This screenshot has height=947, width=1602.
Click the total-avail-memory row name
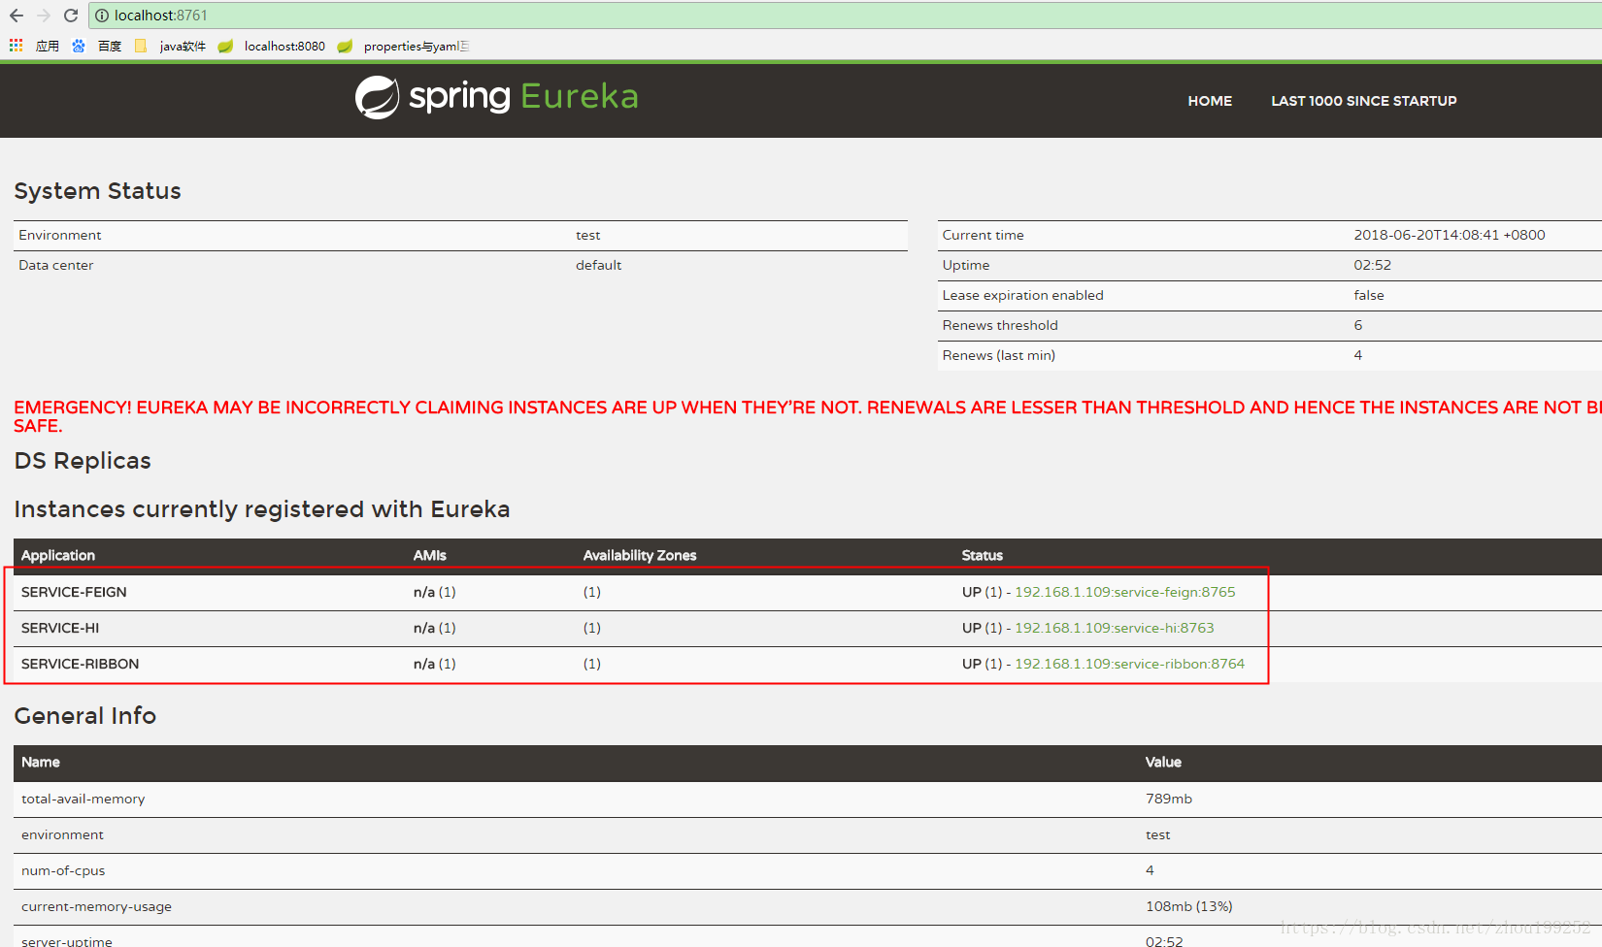pos(83,799)
